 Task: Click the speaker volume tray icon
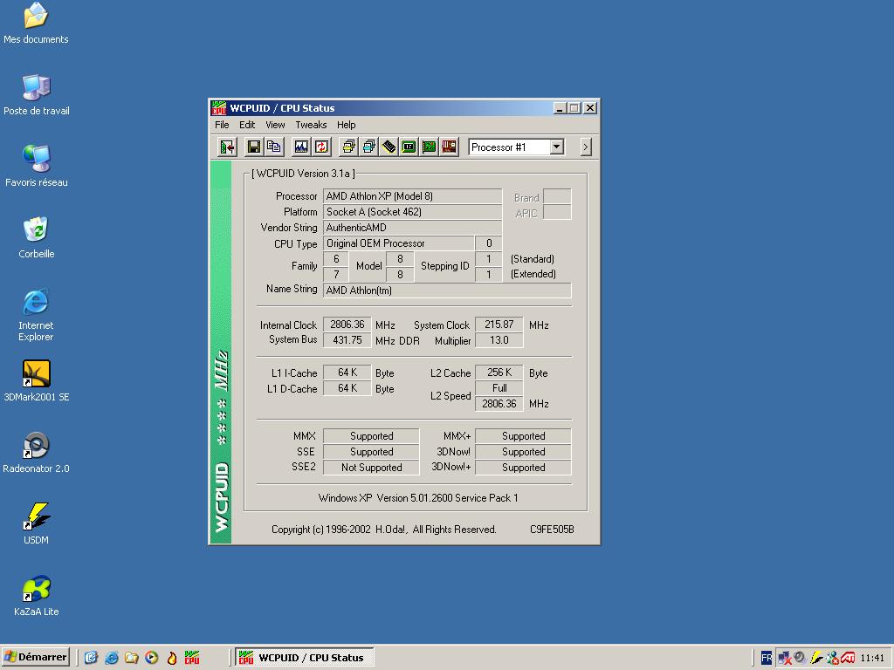pos(800,658)
